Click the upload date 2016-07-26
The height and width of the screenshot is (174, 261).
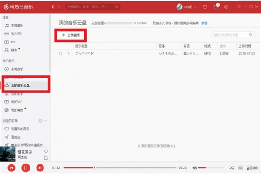click(247, 53)
